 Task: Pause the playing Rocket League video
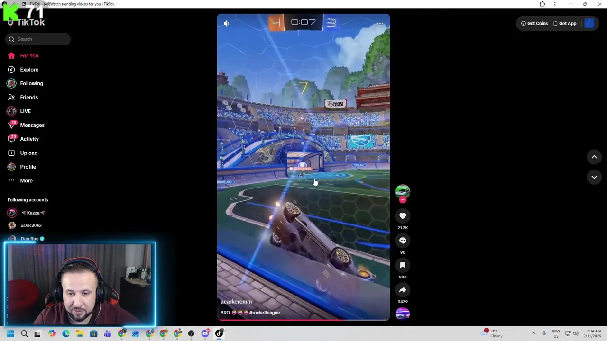click(303, 167)
